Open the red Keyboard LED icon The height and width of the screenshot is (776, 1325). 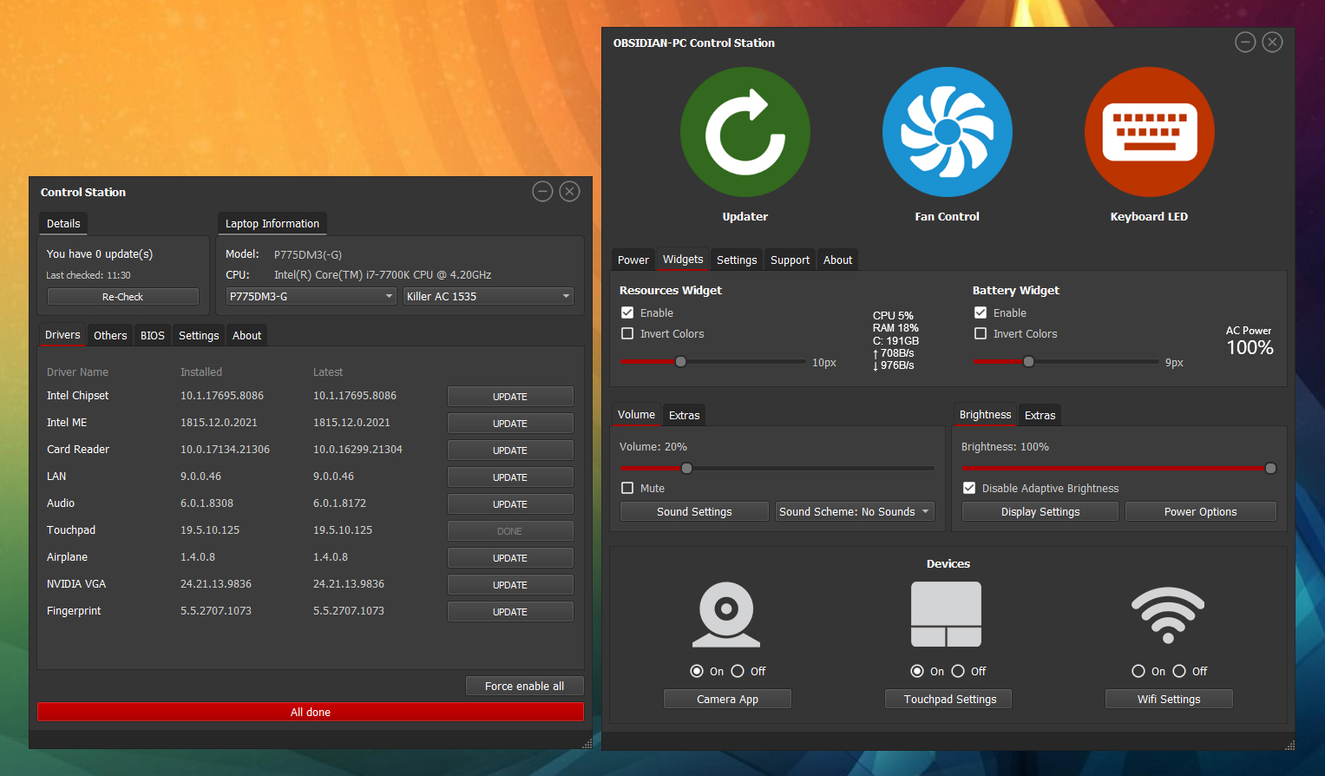click(x=1150, y=132)
